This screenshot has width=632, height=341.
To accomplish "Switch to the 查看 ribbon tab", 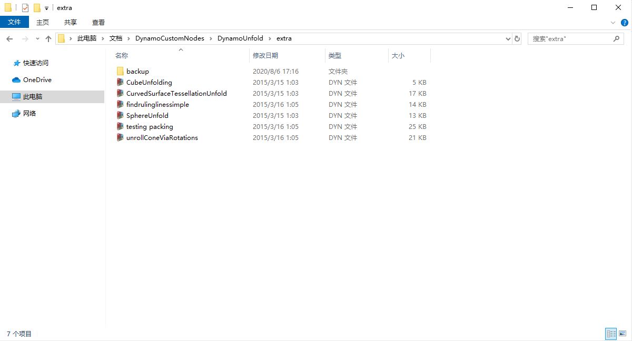I will point(98,22).
